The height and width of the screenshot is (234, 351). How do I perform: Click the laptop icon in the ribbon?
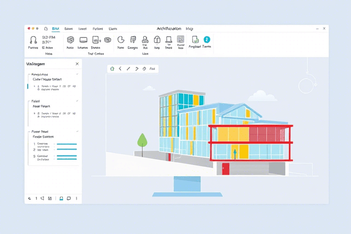point(169,40)
